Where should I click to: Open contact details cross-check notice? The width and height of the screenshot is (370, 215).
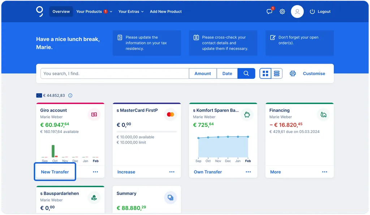coord(223,43)
